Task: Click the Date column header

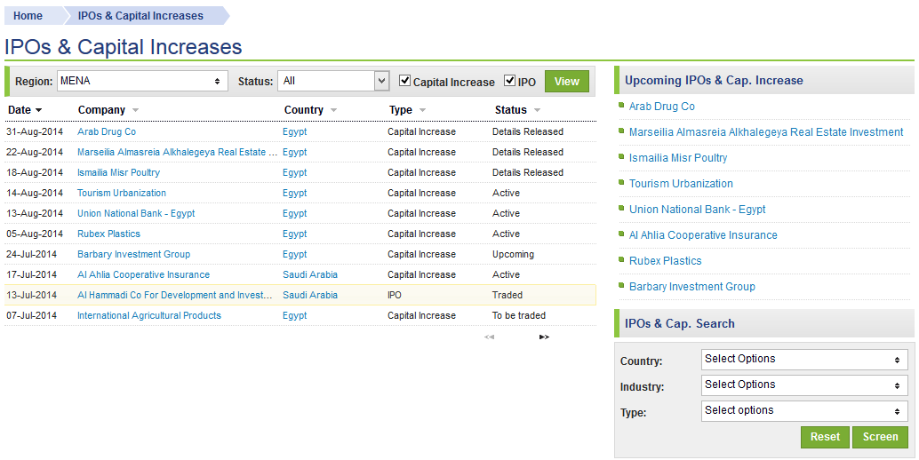Action: (x=20, y=110)
